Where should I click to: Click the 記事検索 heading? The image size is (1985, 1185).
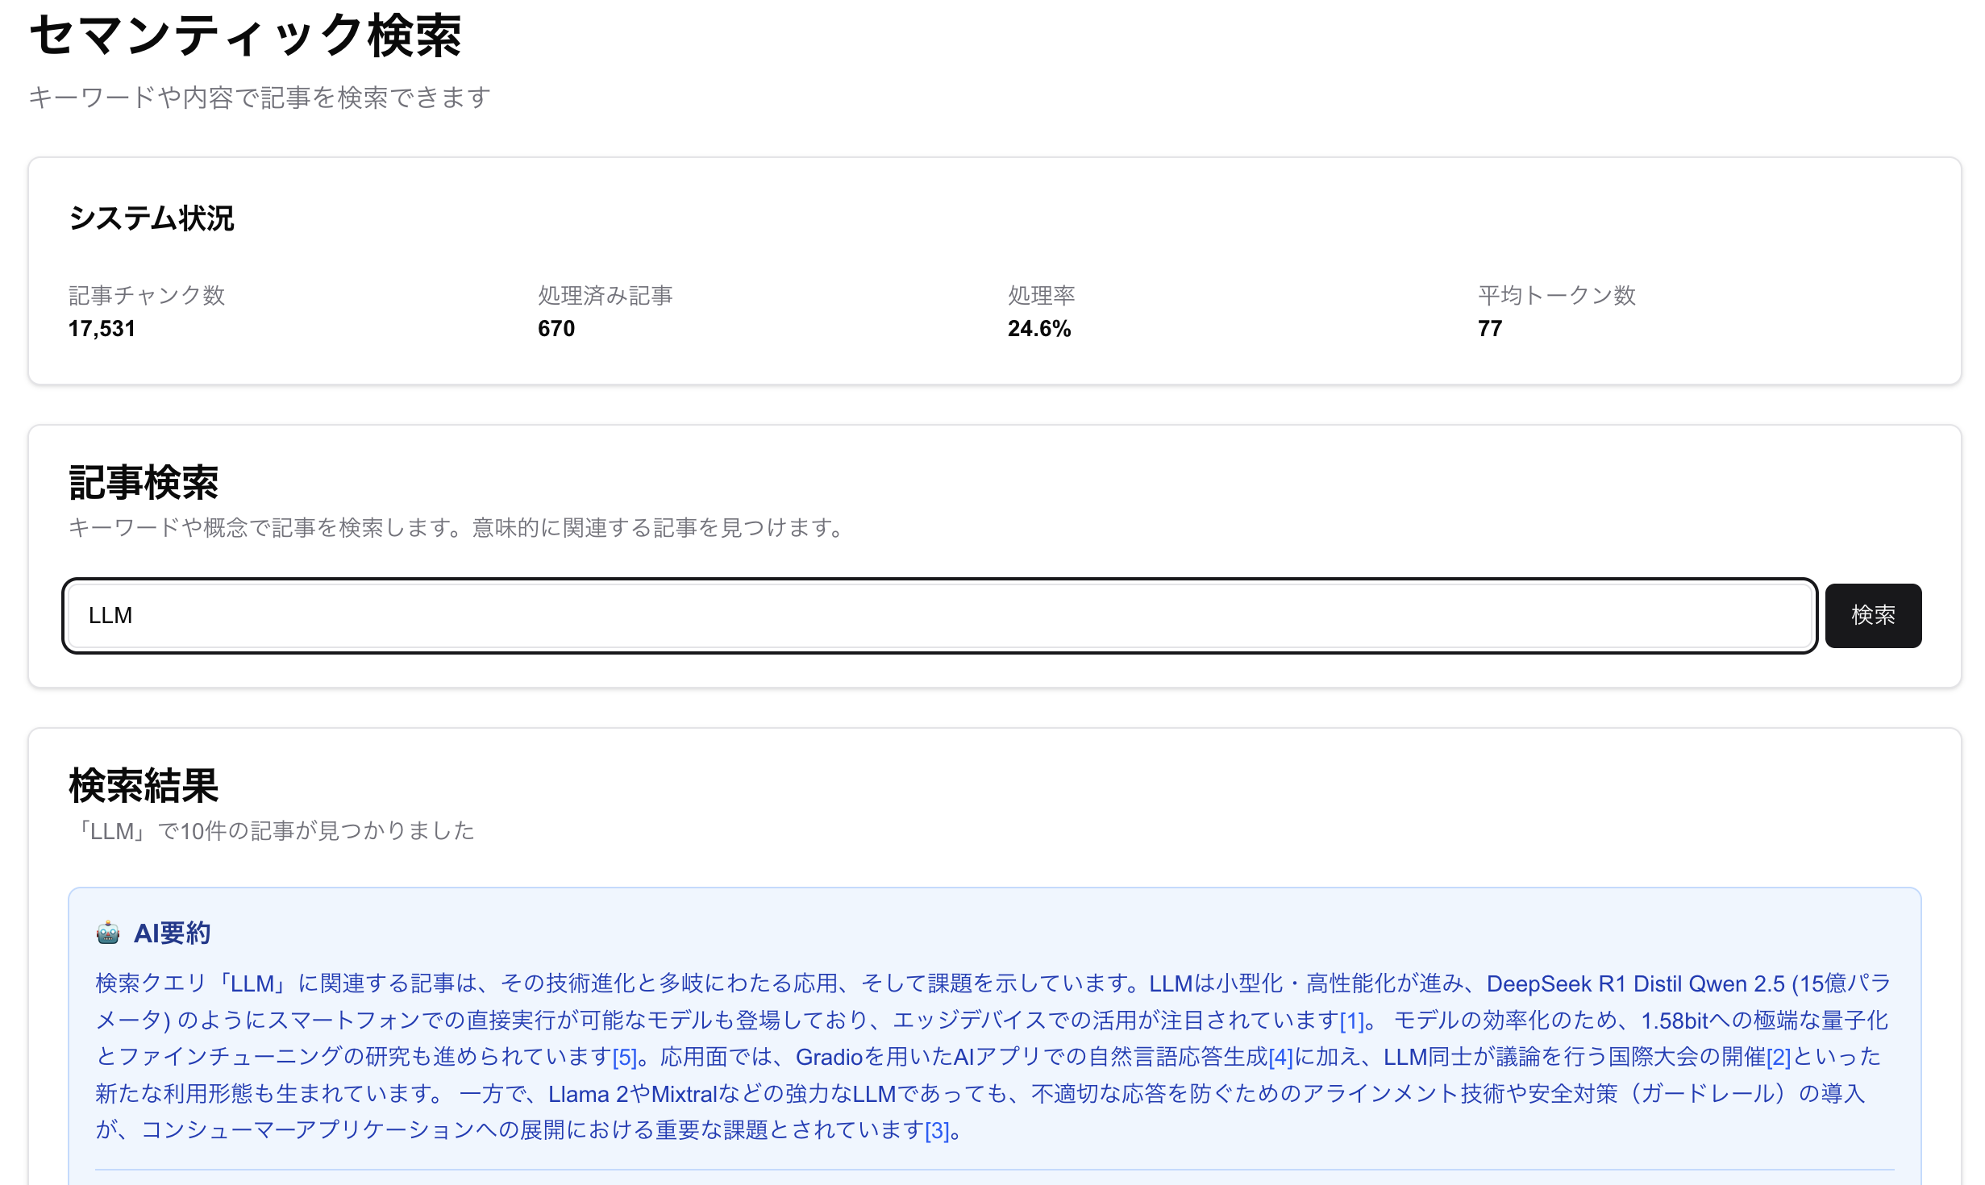click(x=144, y=483)
